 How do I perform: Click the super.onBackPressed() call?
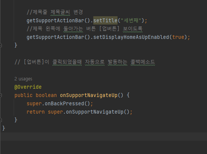(58, 104)
